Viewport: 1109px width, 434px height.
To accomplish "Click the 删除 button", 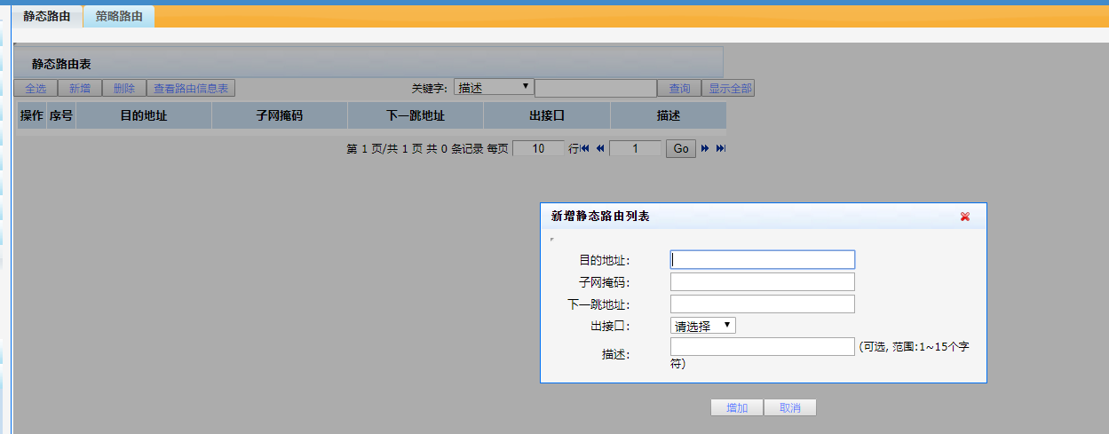I will pos(124,89).
